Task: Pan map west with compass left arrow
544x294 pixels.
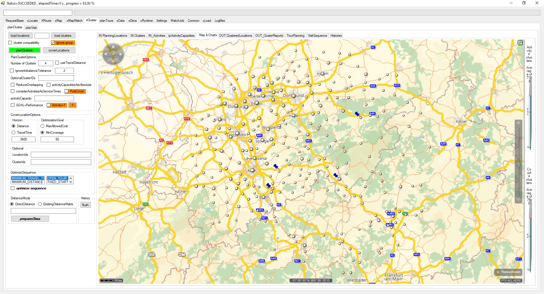Action: (105, 54)
